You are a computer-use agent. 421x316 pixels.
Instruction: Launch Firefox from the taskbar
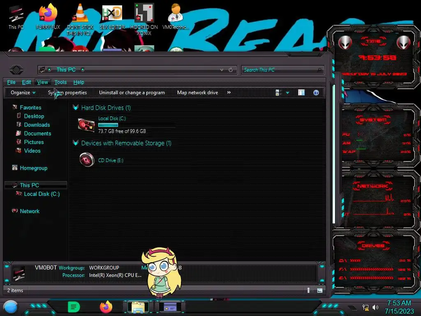tap(106, 307)
